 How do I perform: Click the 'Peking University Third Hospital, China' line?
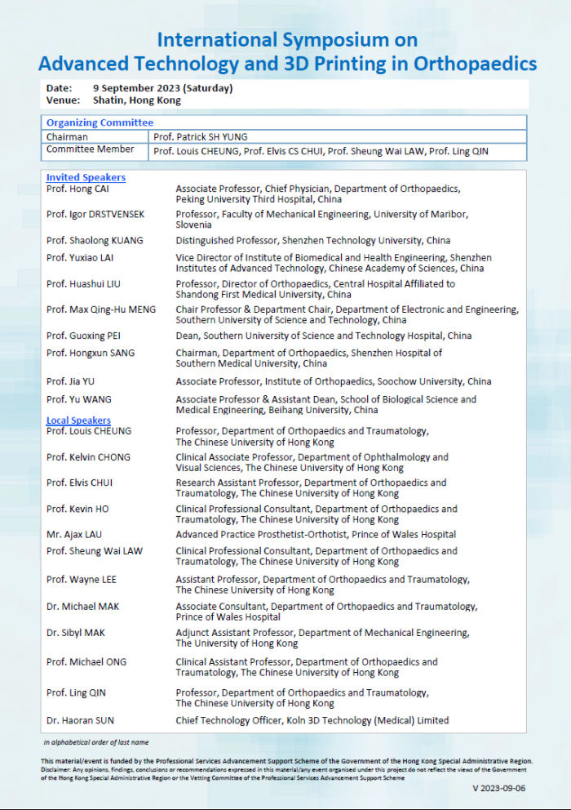tap(258, 200)
